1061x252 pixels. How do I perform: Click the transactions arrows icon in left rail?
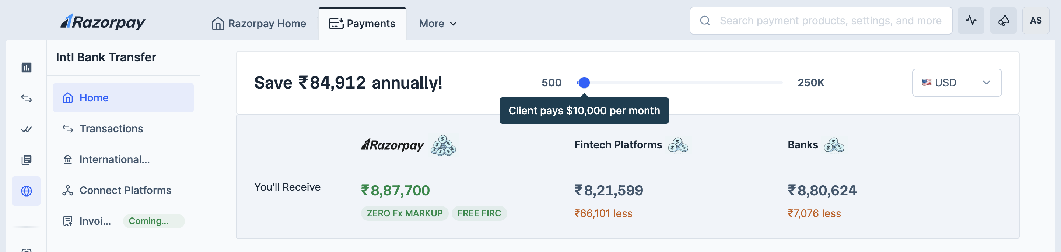(27, 98)
